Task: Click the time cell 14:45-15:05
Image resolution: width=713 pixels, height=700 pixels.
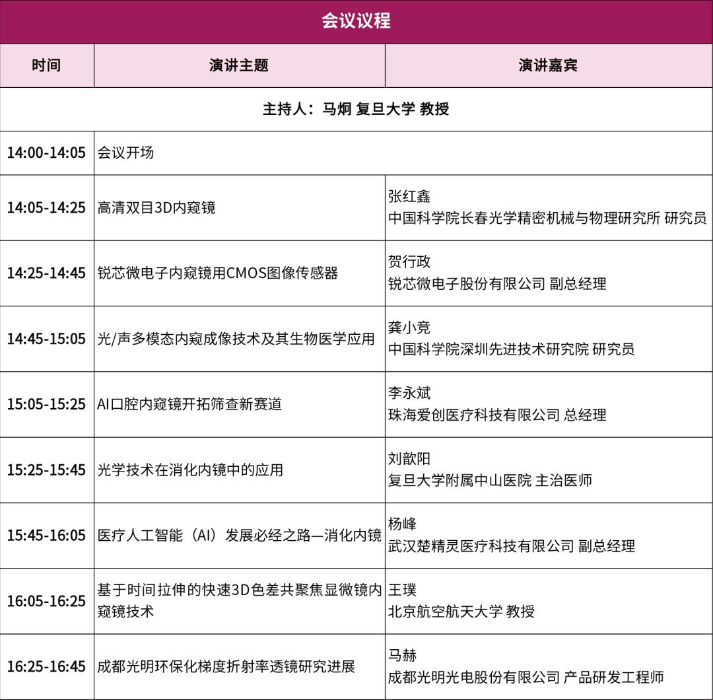Action: tap(46, 339)
